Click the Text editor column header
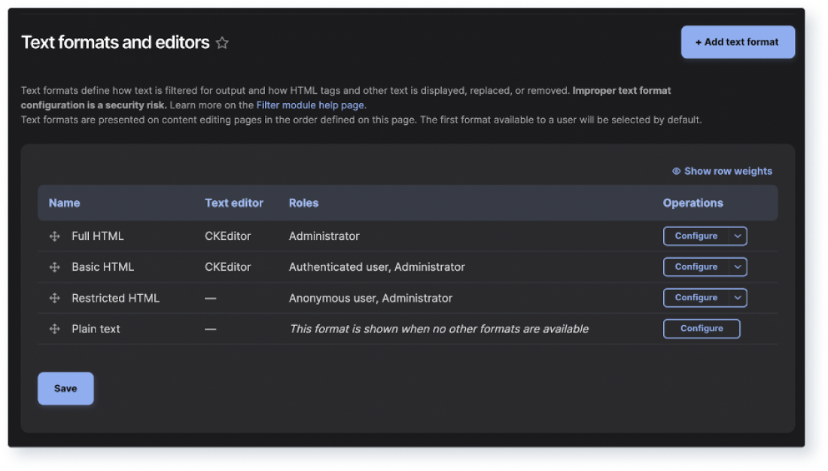Viewport: 828px width, 471px height. point(233,202)
